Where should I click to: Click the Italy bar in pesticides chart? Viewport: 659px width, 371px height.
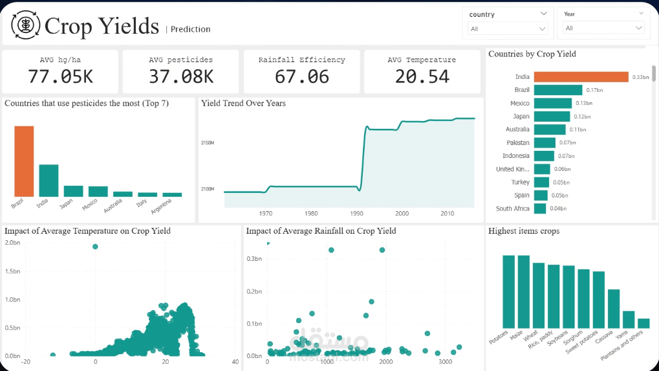pyautogui.click(x=147, y=195)
